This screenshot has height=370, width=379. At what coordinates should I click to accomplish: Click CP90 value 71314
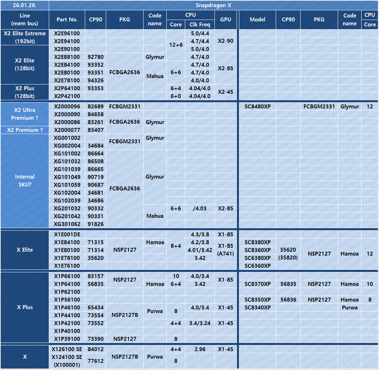[95, 250]
